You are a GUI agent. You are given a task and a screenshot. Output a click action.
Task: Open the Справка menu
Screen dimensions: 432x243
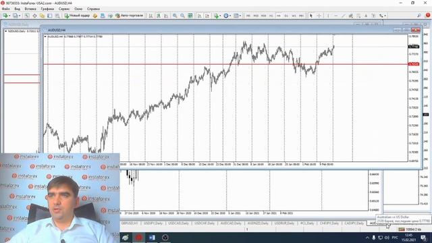[93, 9]
